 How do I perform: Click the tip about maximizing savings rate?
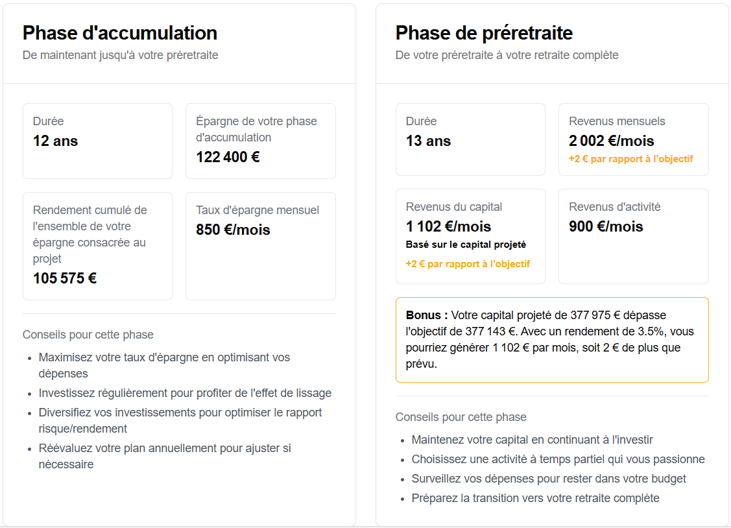pos(164,365)
